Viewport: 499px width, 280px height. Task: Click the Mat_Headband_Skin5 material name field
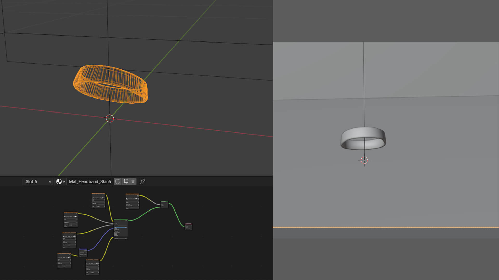(x=90, y=181)
